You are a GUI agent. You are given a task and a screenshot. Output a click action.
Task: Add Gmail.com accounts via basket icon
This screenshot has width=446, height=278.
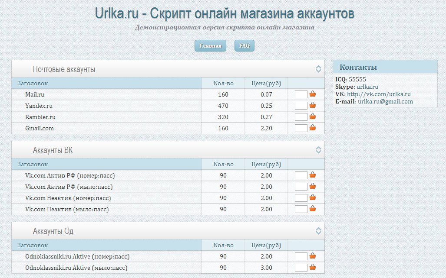click(313, 127)
